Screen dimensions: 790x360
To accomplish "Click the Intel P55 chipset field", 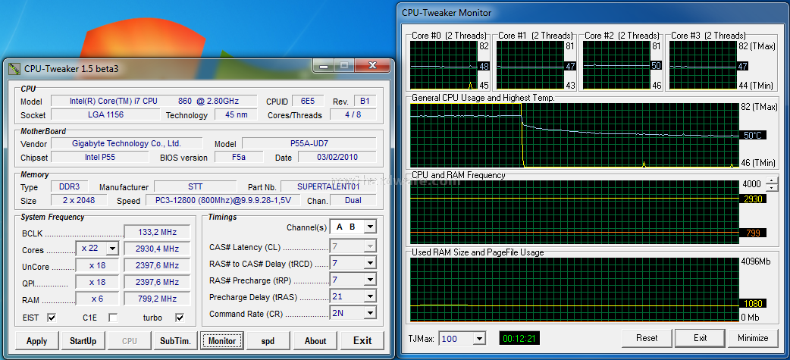I will (x=100, y=157).
